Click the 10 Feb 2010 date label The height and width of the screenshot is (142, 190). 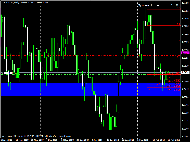click(159, 140)
